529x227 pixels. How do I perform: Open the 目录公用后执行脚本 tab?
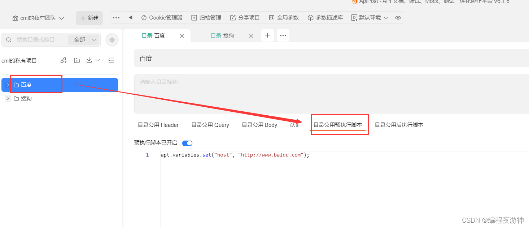(x=399, y=125)
